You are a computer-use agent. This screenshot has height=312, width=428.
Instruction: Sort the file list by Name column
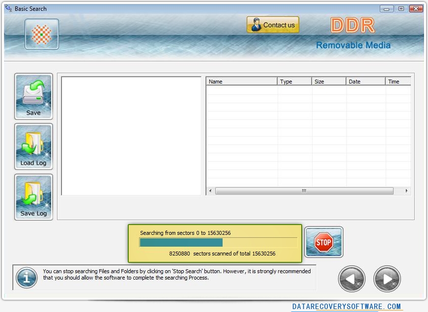242,82
